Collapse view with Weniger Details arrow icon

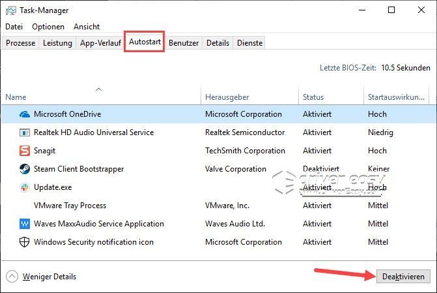[x=12, y=277]
